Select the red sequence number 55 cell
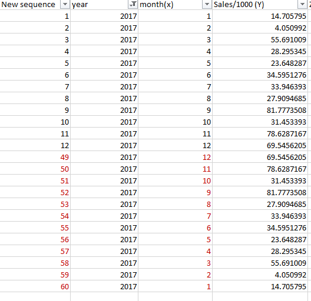This screenshot has height=301, width=311. pyautogui.click(x=35, y=228)
